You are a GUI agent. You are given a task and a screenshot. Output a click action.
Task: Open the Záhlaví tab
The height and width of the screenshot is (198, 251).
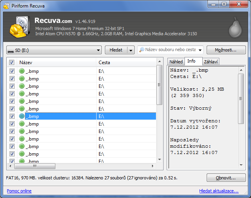(211, 62)
